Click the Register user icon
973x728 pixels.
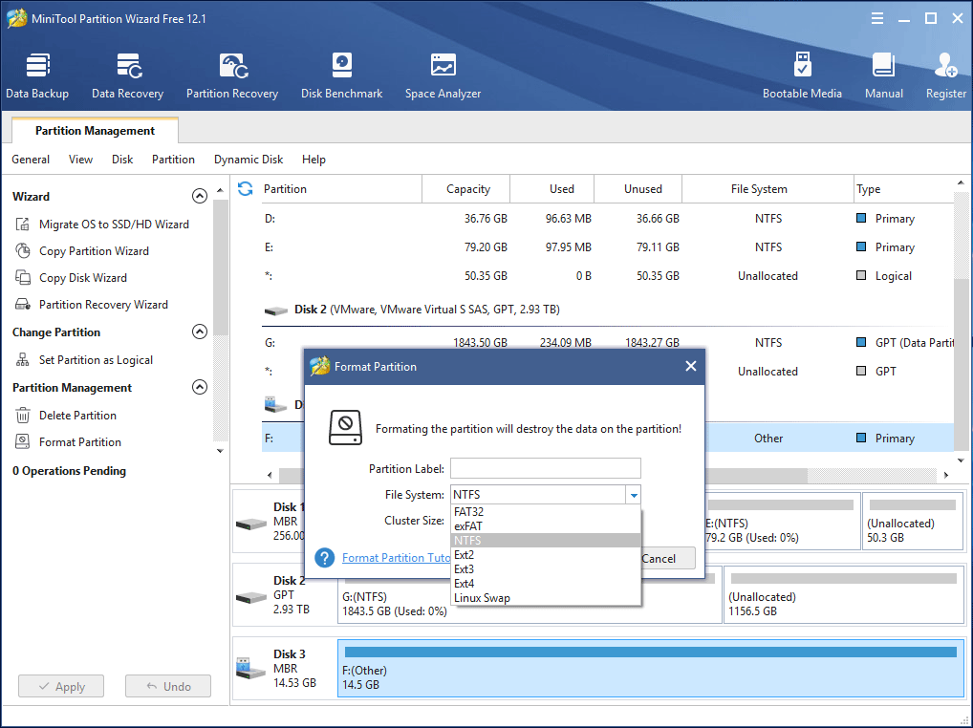pyautogui.click(x=945, y=75)
